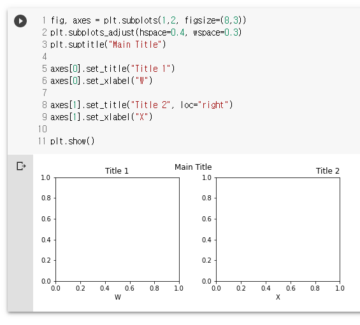
Task: Click the axes[0].set_title line in code
Action: point(113,69)
